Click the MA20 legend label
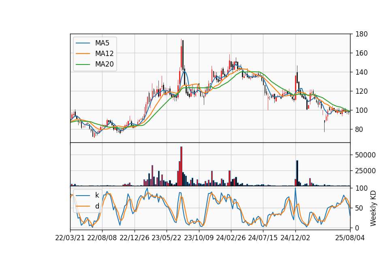Screen dimensions: 389x280 (x=104, y=64)
